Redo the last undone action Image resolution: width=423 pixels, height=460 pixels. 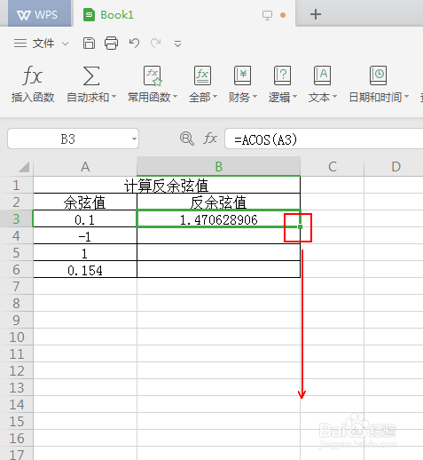[156, 44]
